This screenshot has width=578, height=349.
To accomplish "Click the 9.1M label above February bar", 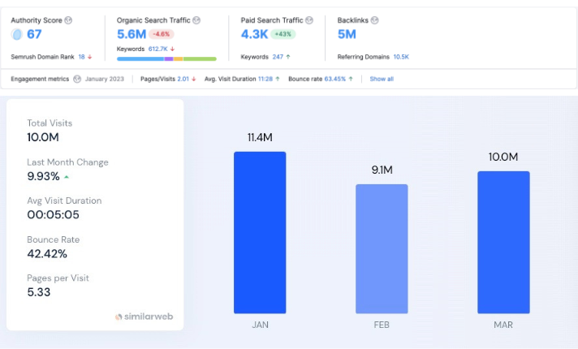I will coord(382,170).
